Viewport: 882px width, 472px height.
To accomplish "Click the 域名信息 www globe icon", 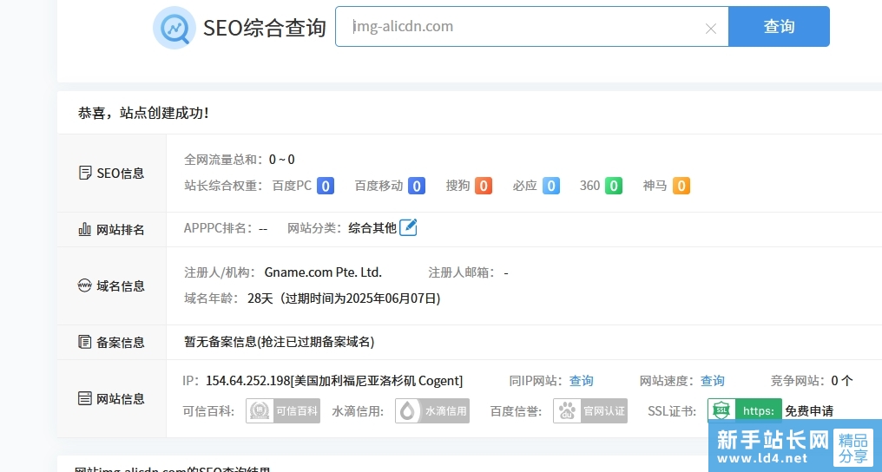I will [84, 285].
